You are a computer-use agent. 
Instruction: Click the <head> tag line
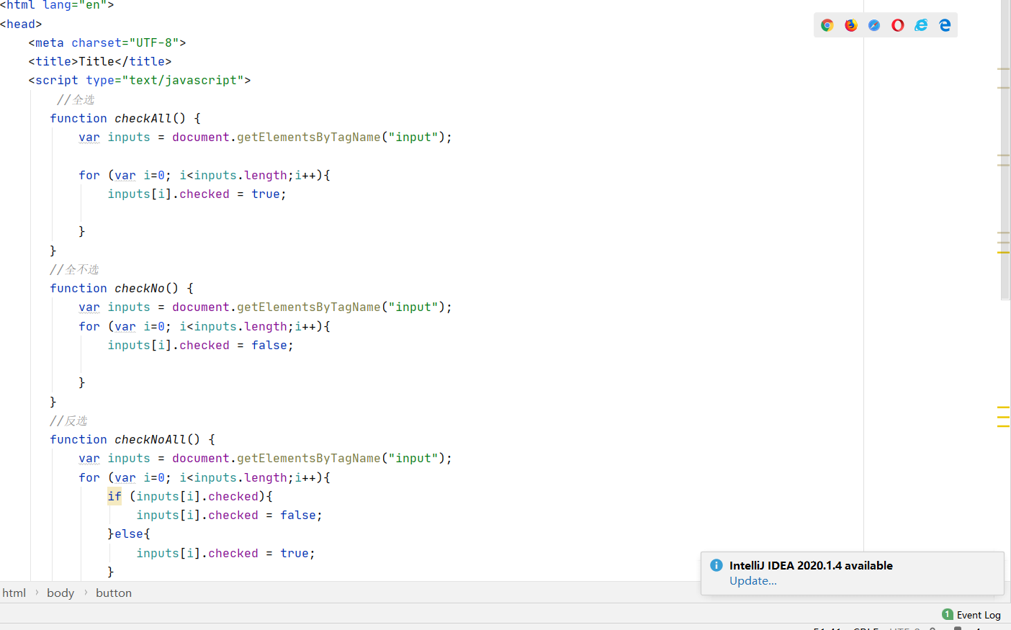click(21, 24)
